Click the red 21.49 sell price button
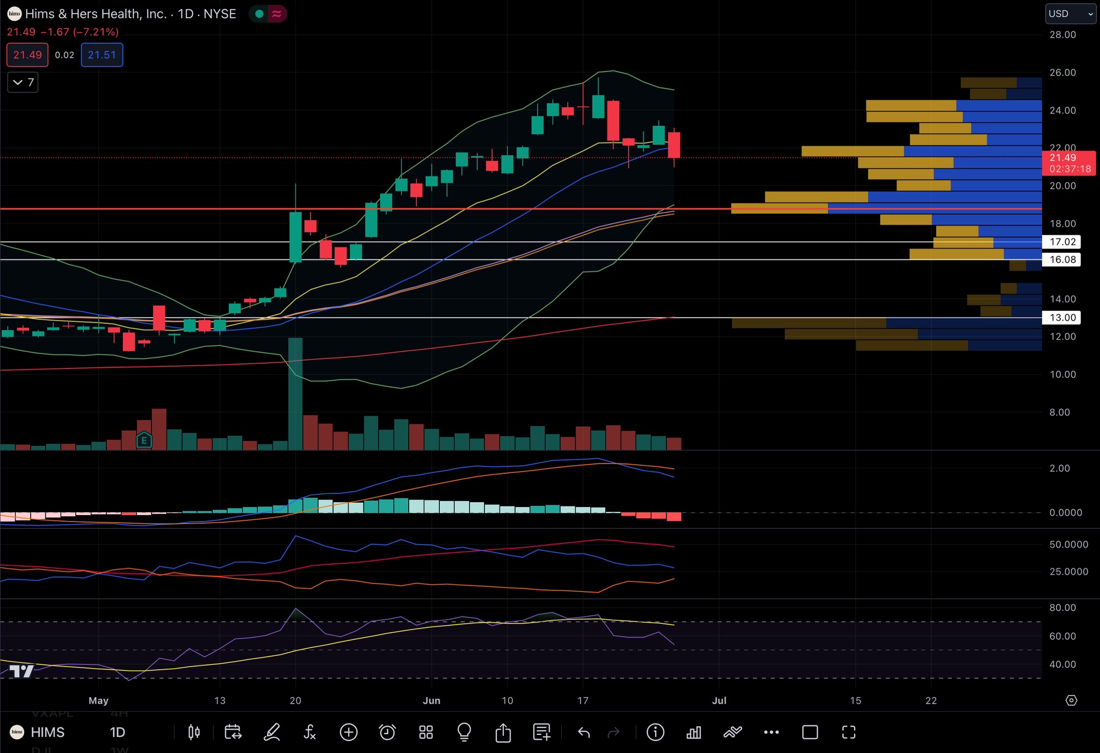The width and height of the screenshot is (1100, 753). coord(27,55)
